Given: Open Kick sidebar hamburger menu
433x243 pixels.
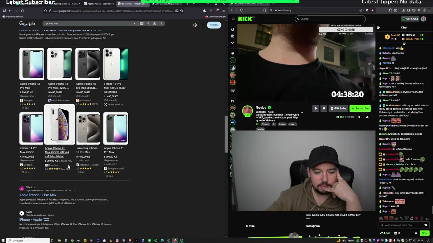Looking at the screenshot, I should tap(233, 19).
